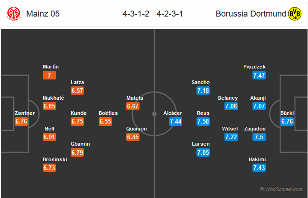Image resolution: width=308 pixels, height=198 pixels.
Task: Select Martín's rating badge showing 7
Action: pos(49,75)
